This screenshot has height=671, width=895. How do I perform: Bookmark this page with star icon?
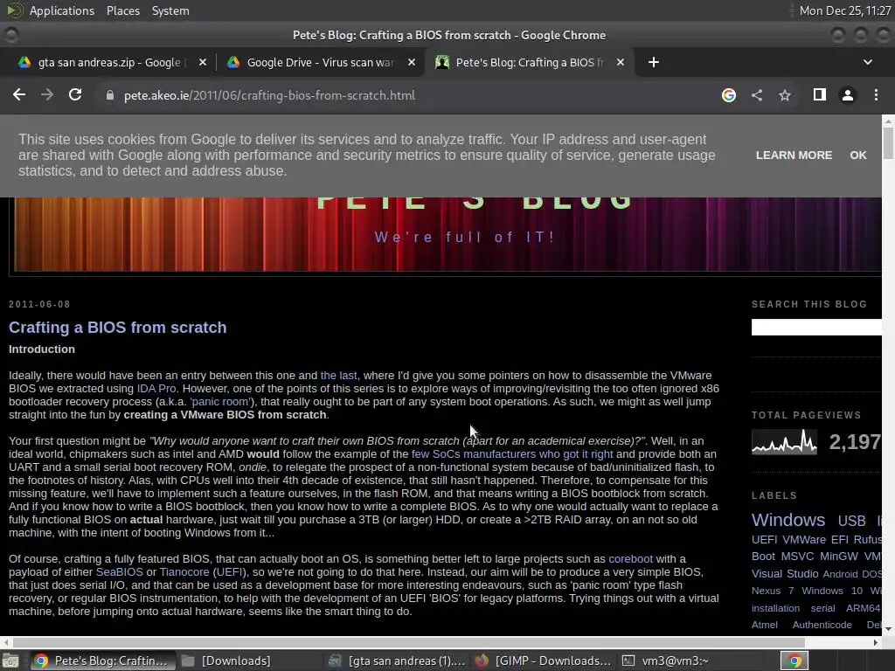785,95
